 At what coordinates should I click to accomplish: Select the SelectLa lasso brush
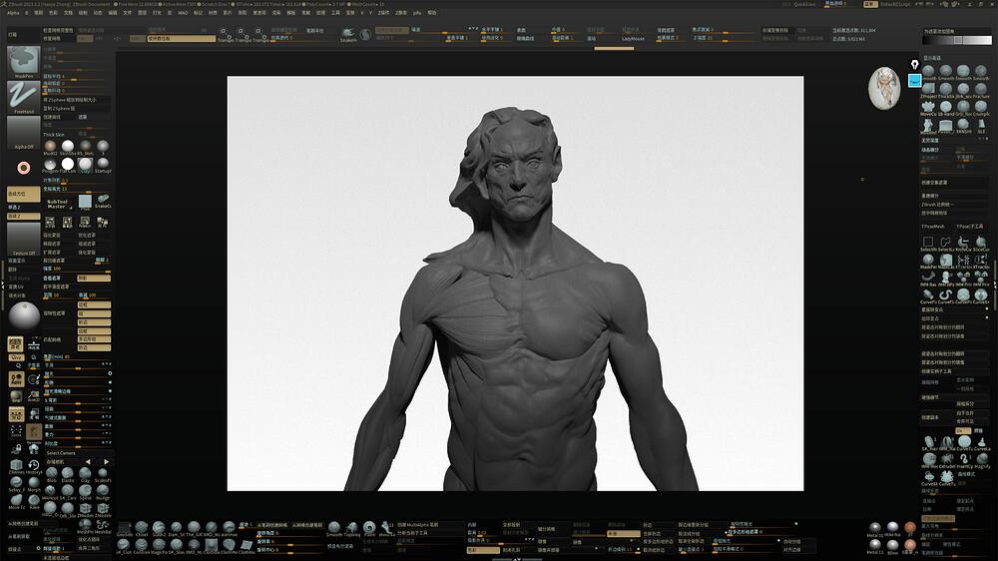pos(946,244)
